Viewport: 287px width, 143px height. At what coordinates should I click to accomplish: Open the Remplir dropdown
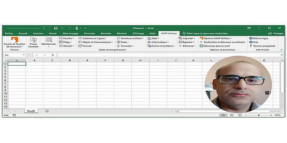pyautogui.click(x=67, y=46)
